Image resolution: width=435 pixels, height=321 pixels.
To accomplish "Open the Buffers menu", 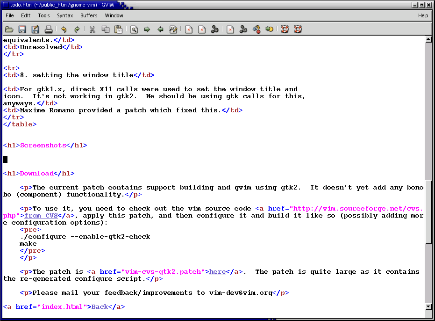I will (x=89, y=15).
